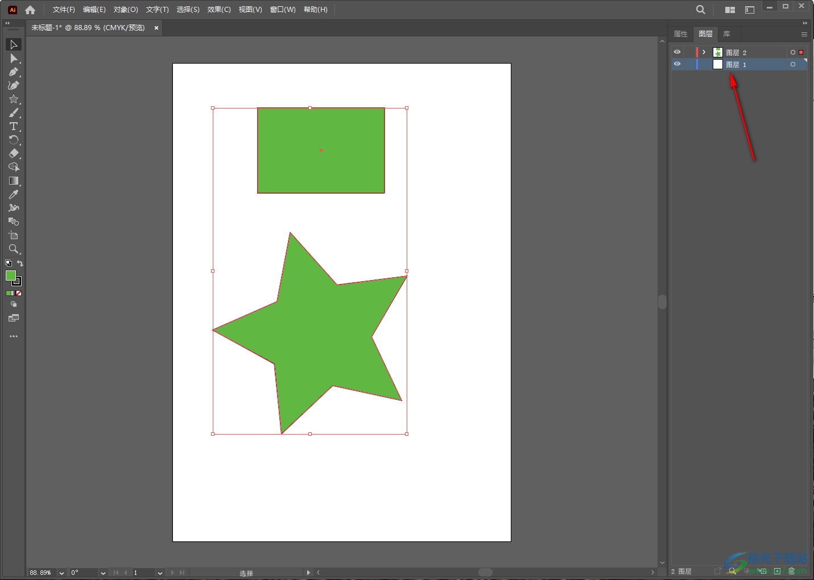Make or release clipping mask
The width and height of the screenshot is (814, 580).
click(x=747, y=571)
